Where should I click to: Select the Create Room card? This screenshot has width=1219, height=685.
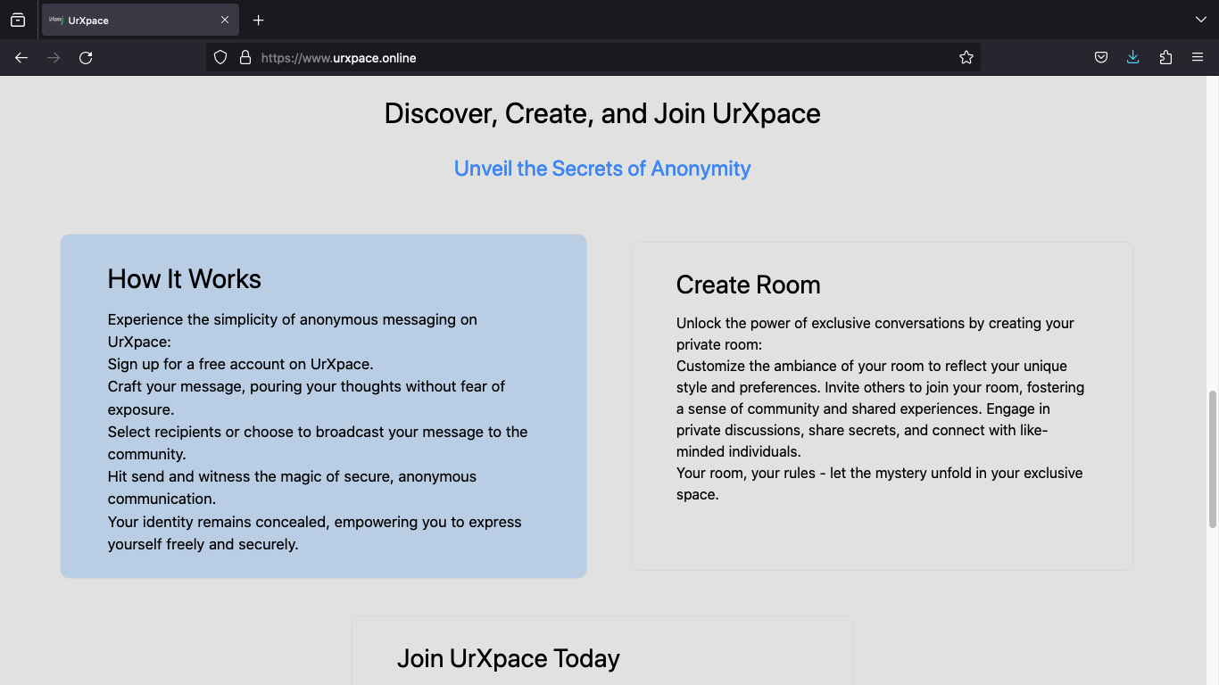click(882, 406)
